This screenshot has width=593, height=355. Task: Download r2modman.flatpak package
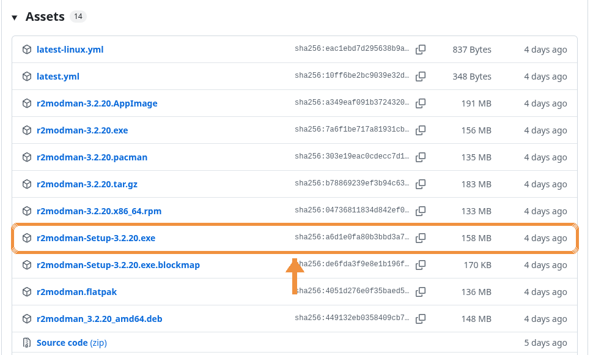[x=77, y=292]
